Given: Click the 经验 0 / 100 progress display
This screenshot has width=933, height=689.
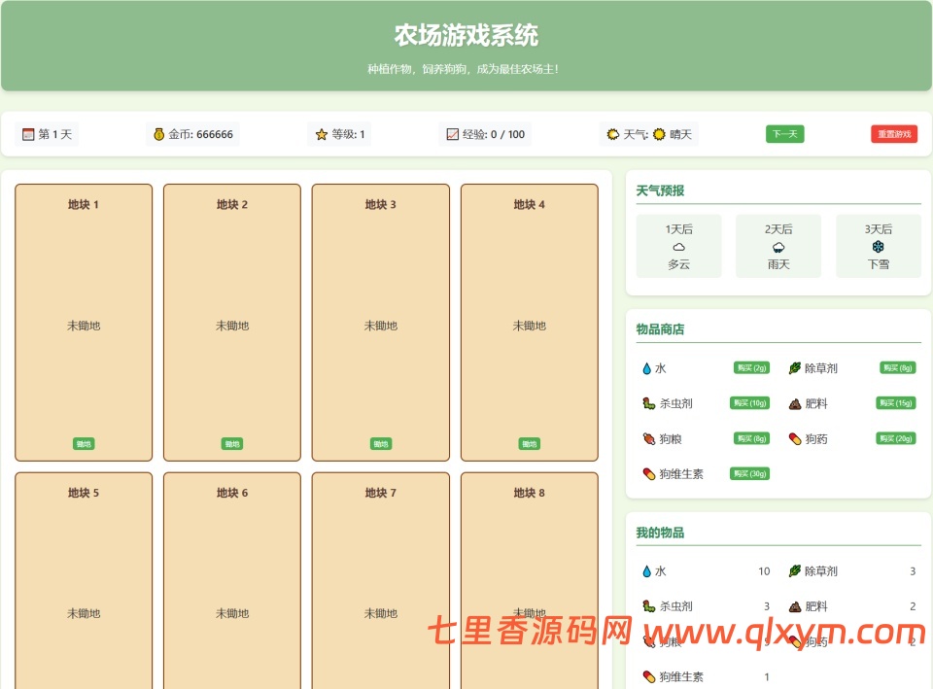Looking at the screenshot, I should tap(486, 134).
